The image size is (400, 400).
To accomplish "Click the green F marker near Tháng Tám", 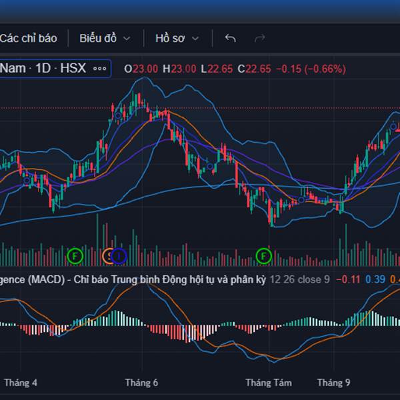I will (264, 255).
